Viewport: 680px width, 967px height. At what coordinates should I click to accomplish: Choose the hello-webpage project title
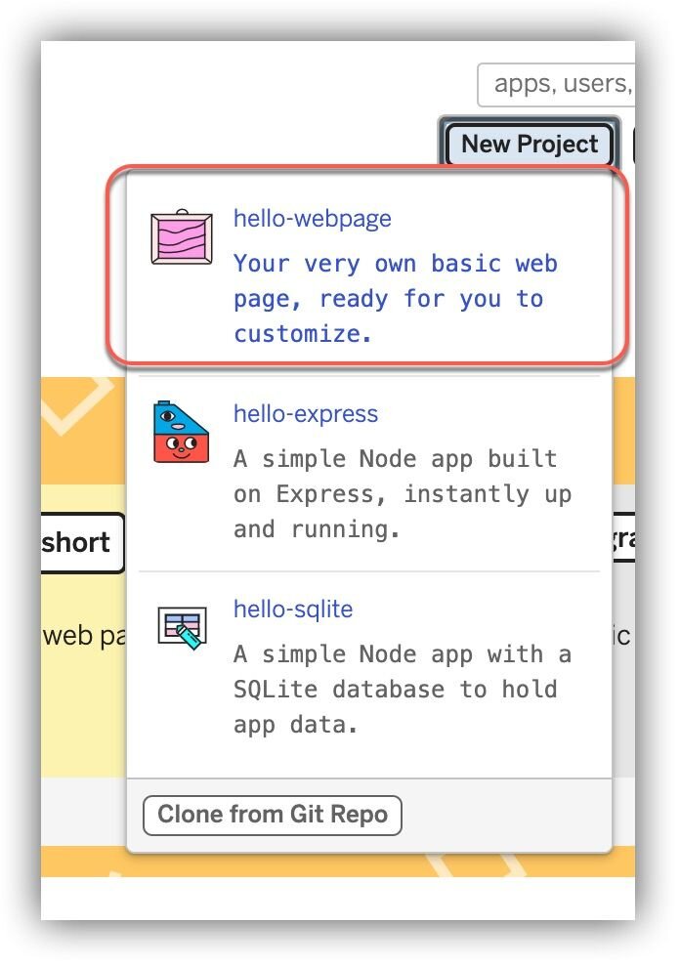point(313,219)
